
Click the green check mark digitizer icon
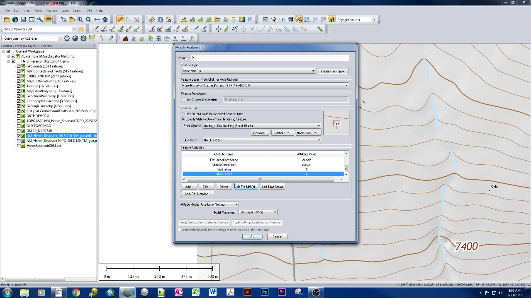(196, 29)
